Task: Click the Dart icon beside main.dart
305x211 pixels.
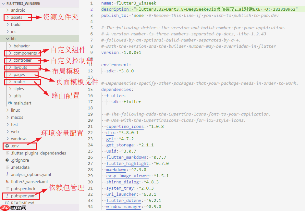Action: pos(10,103)
